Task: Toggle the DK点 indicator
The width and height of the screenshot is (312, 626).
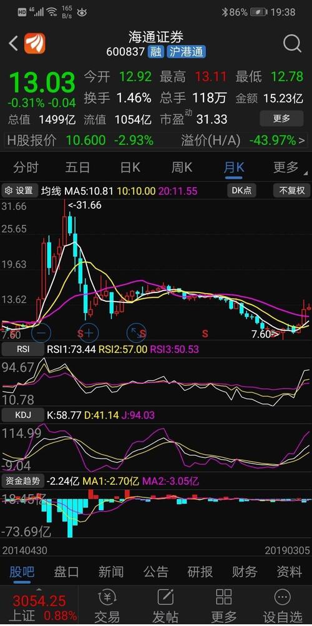Action: click(241, 191)
